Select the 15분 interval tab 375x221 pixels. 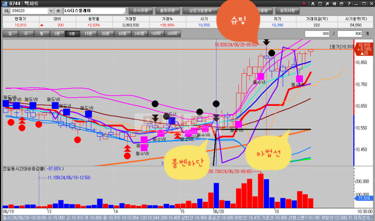tap(88, 34)
